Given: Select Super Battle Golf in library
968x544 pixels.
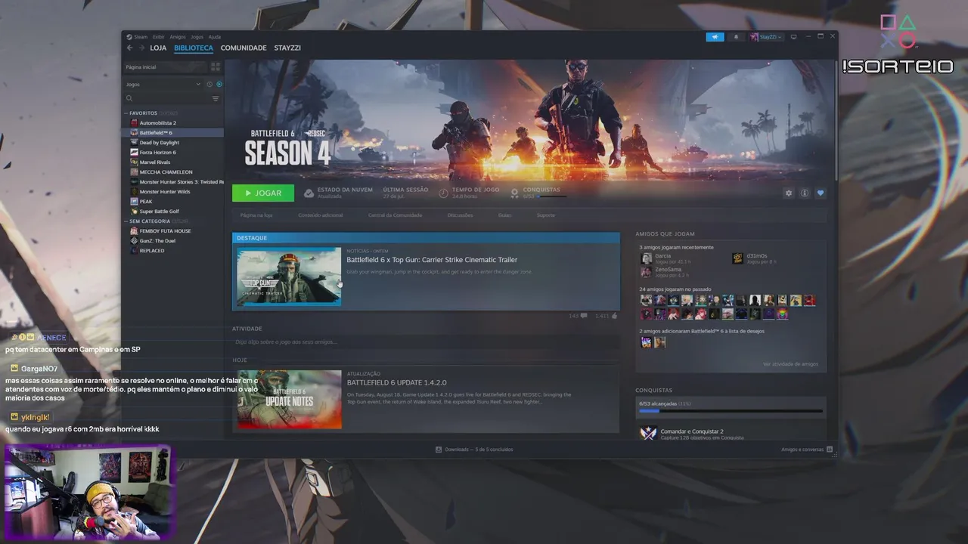Looking at the screenshot, I should (x=159, y=212).
